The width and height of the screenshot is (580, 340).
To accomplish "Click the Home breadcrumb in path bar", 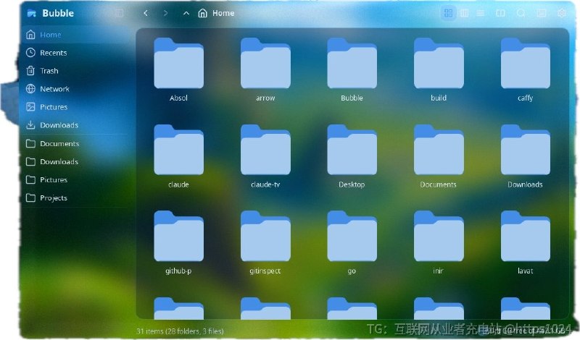I will [216, 13].
